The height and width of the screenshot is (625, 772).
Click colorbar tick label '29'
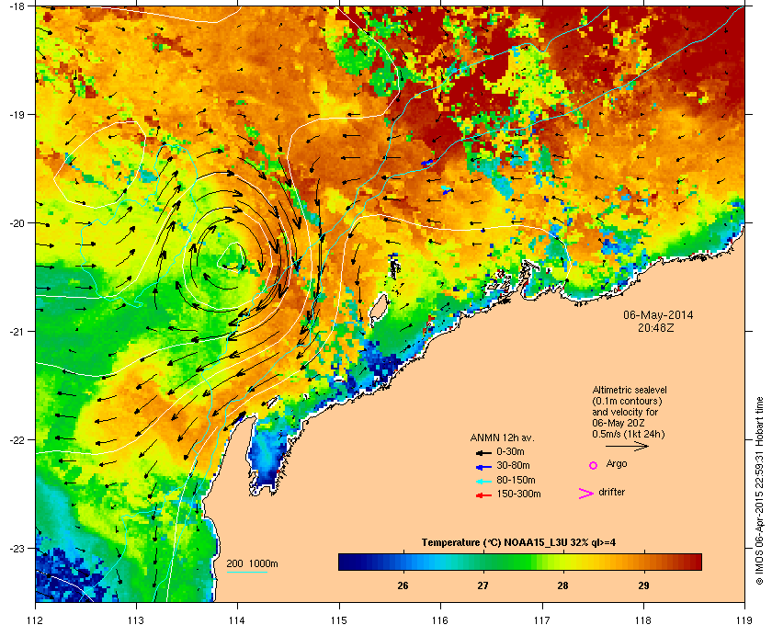tap(643, 586)
